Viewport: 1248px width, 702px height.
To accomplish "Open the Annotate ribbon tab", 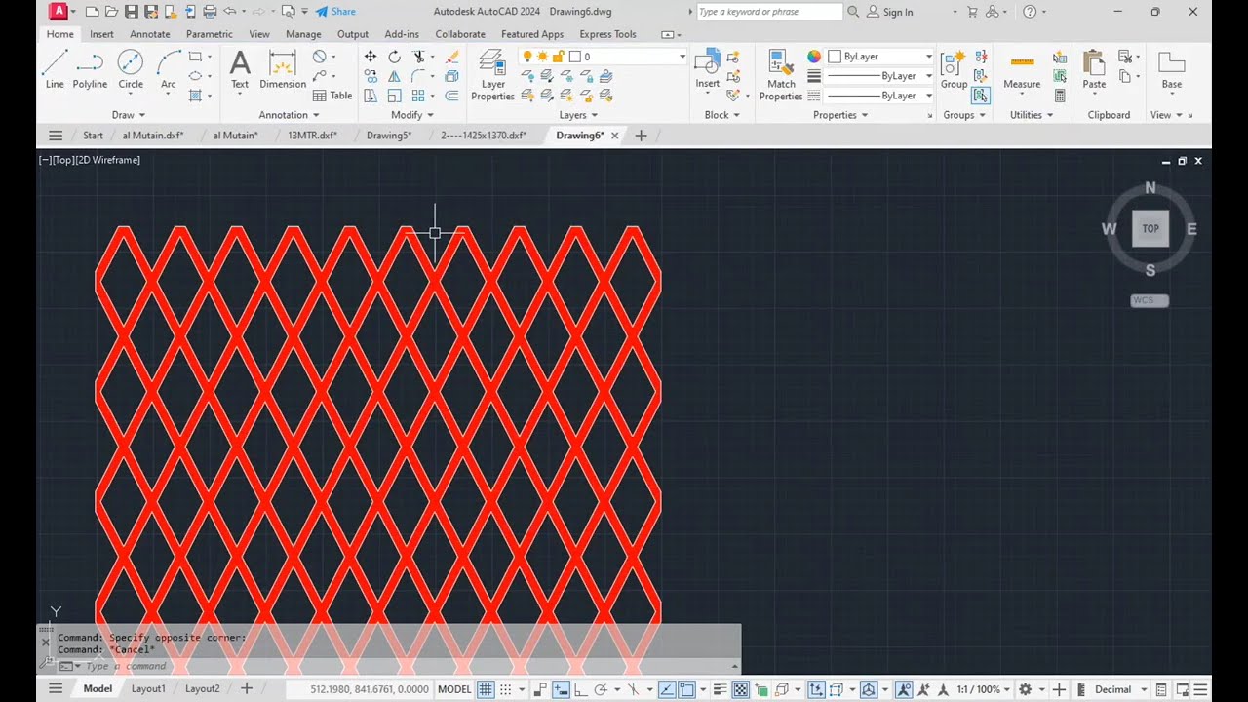I will point(149,34).
